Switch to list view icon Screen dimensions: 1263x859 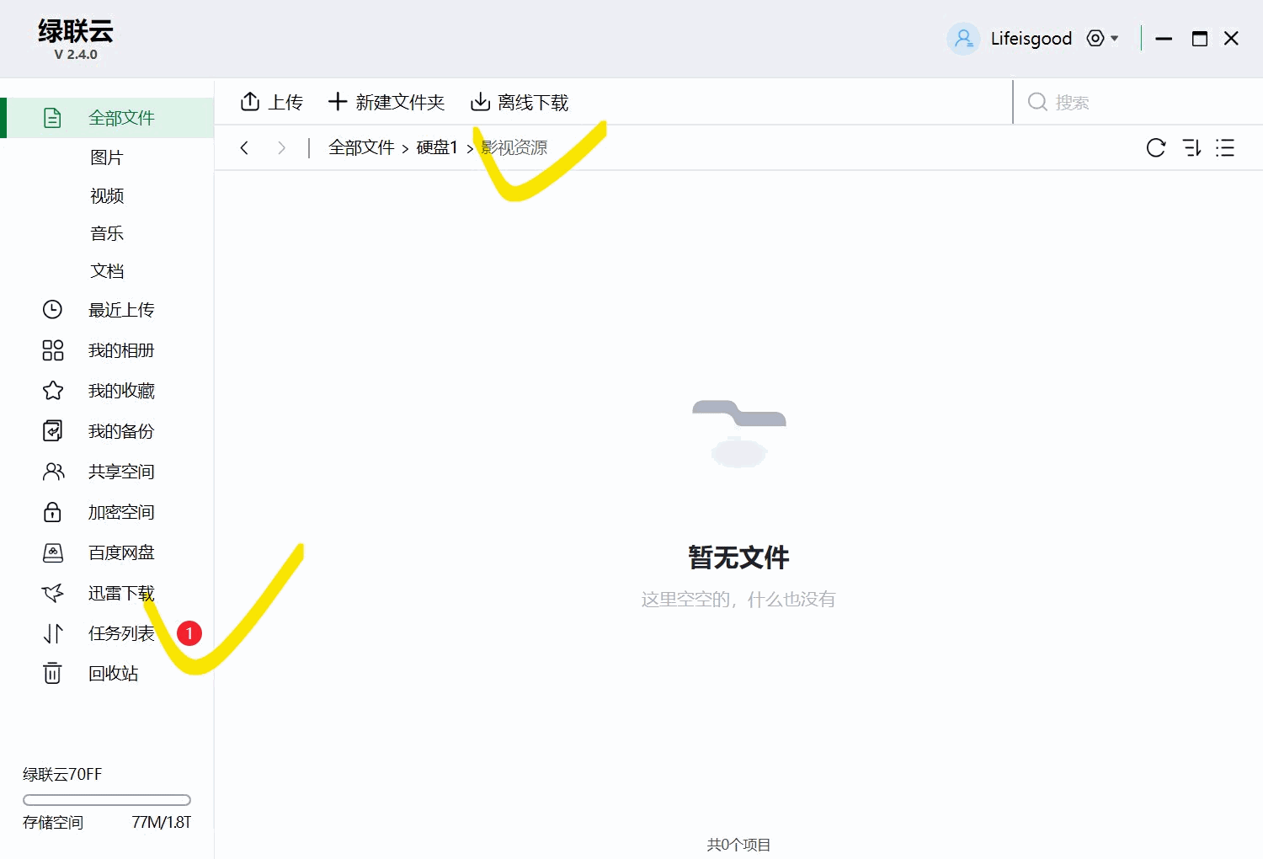(x=1225, y=148)
